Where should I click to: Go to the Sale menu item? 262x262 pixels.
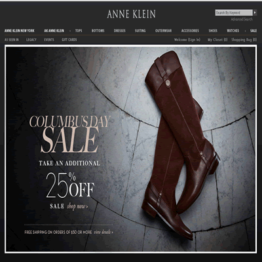click(x=253, y=31)
